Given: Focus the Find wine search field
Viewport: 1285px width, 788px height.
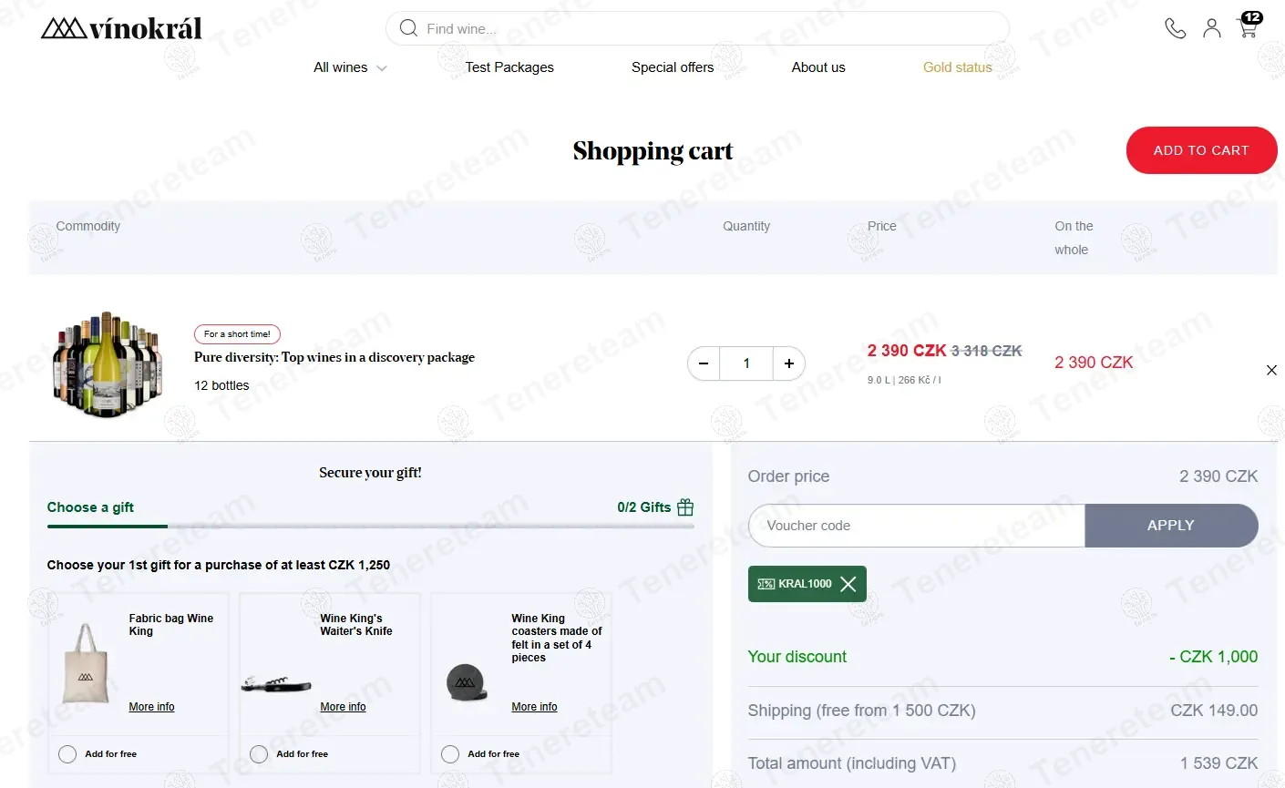Looking at the screenshot, I should click(x=697, y=28).
